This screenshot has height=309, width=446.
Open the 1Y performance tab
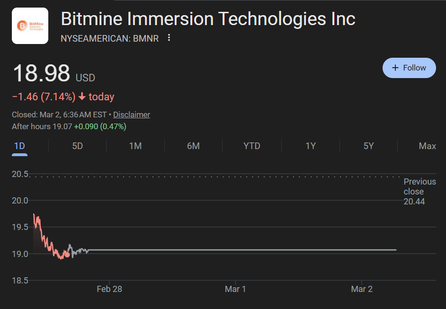pyautogui.click(x=310, y=146)
